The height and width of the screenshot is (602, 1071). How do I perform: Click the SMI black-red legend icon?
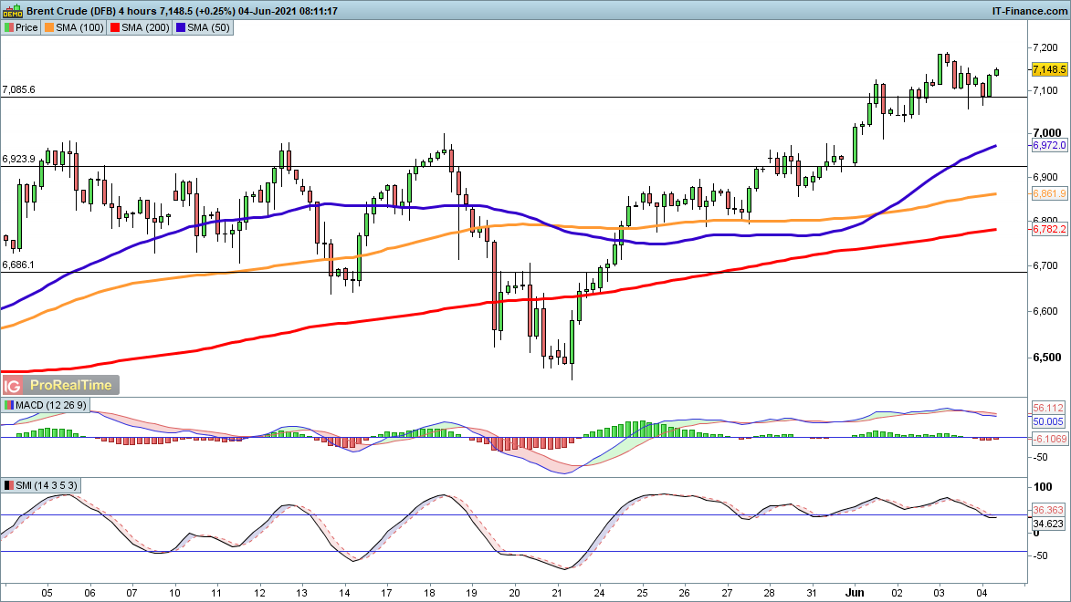pos(8,485)
